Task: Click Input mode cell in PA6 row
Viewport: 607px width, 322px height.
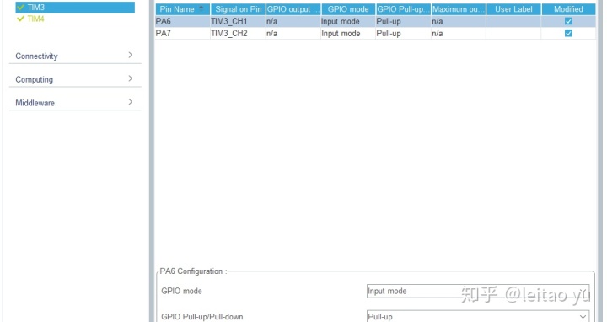Action: point(348,21)
